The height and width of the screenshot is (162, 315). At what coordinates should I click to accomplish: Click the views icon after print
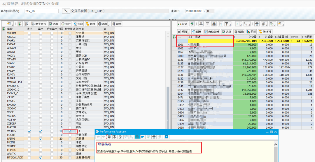(x=264, y=24)
